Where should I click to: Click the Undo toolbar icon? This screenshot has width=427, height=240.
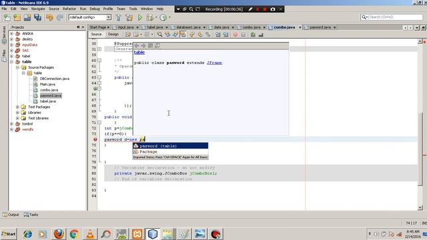coord(49,17)
